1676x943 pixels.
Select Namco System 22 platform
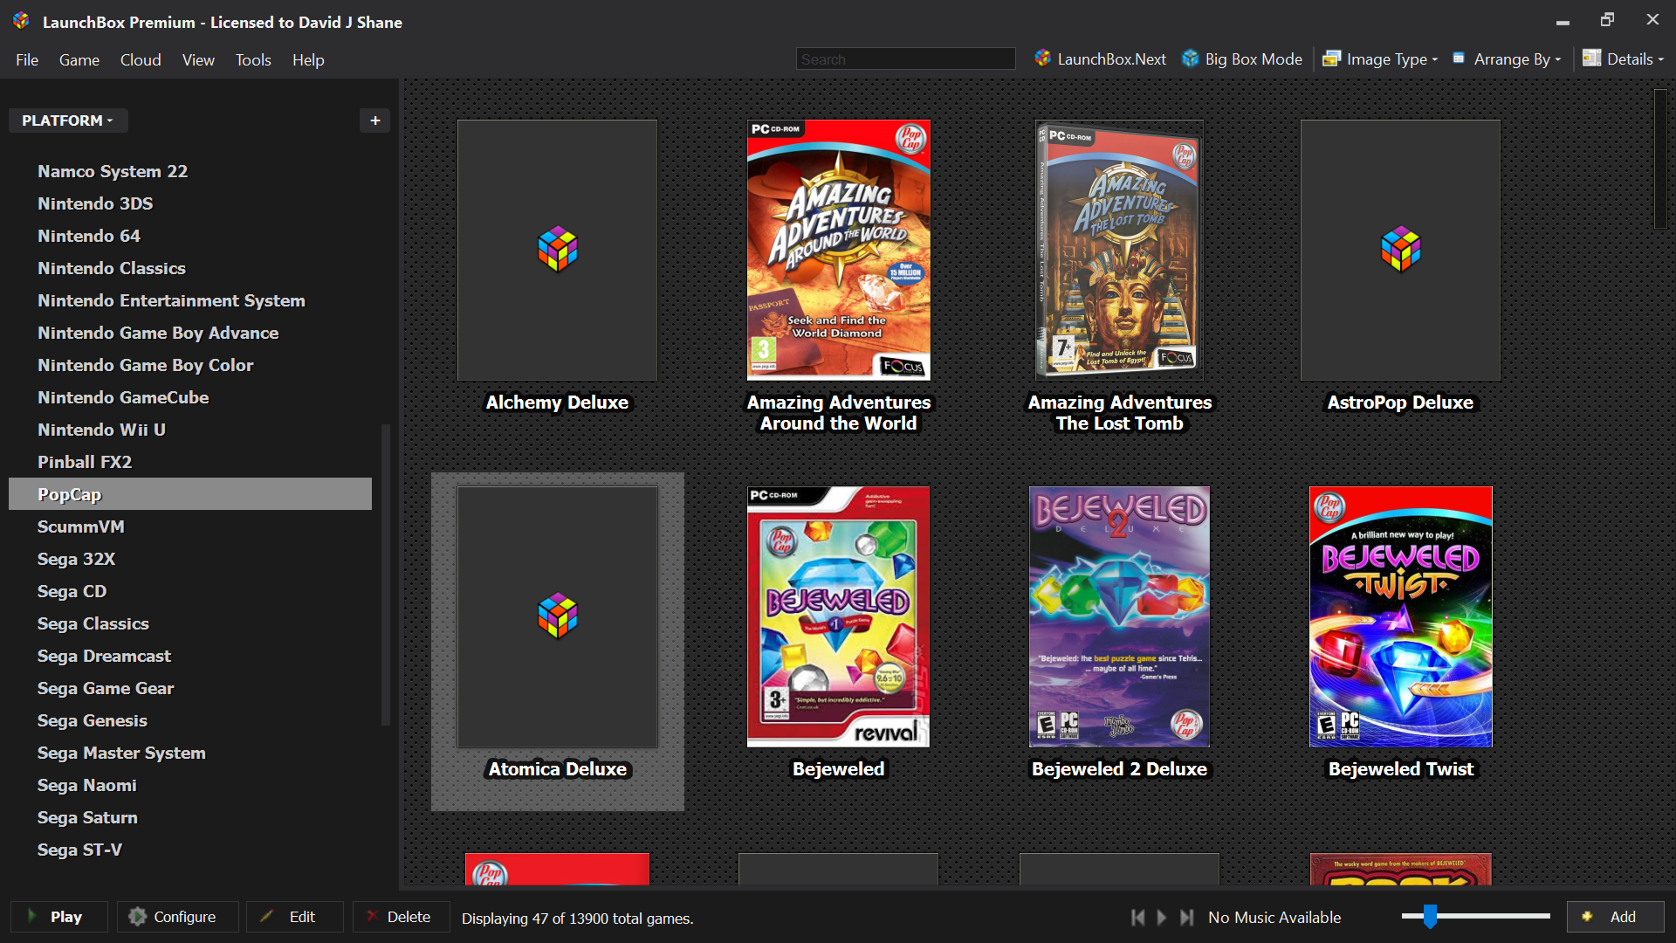(x=113, y=171)
